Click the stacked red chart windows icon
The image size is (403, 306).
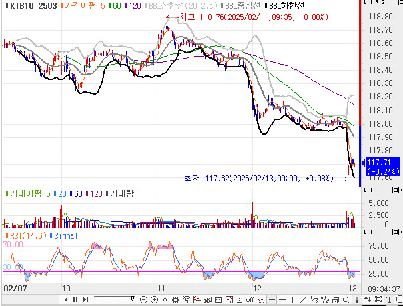(x=336, y=299)
